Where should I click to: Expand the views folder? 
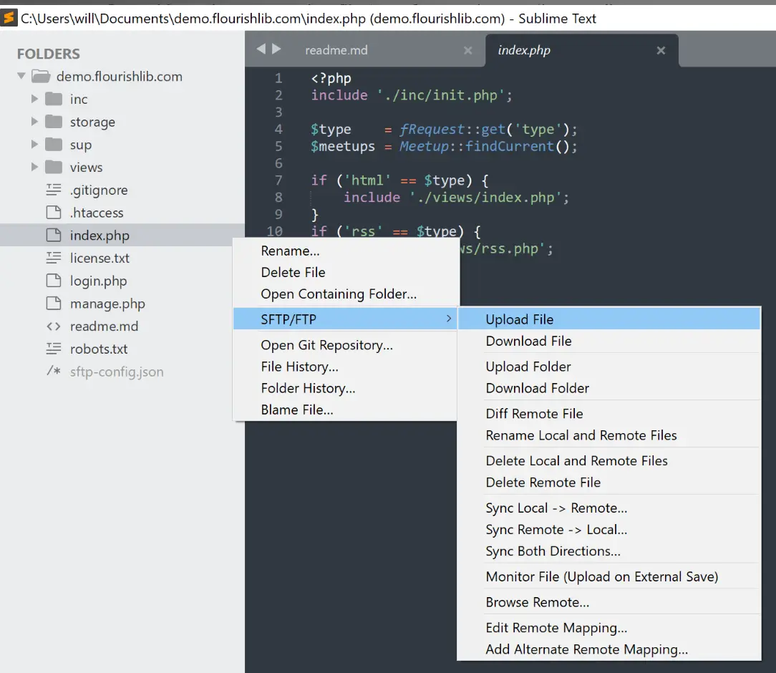[x=34, y=167]
